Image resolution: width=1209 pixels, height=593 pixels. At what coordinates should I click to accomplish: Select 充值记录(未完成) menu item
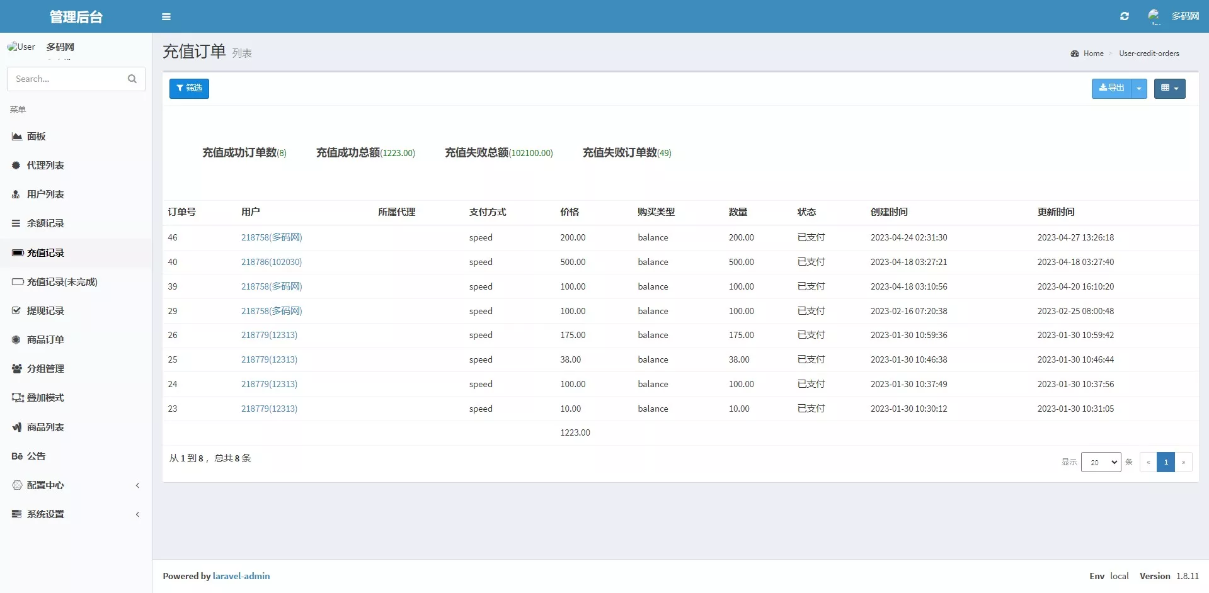coord(62,282)
